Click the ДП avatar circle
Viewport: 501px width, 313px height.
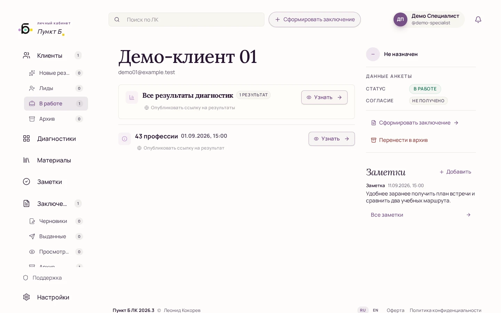[400, 19]
